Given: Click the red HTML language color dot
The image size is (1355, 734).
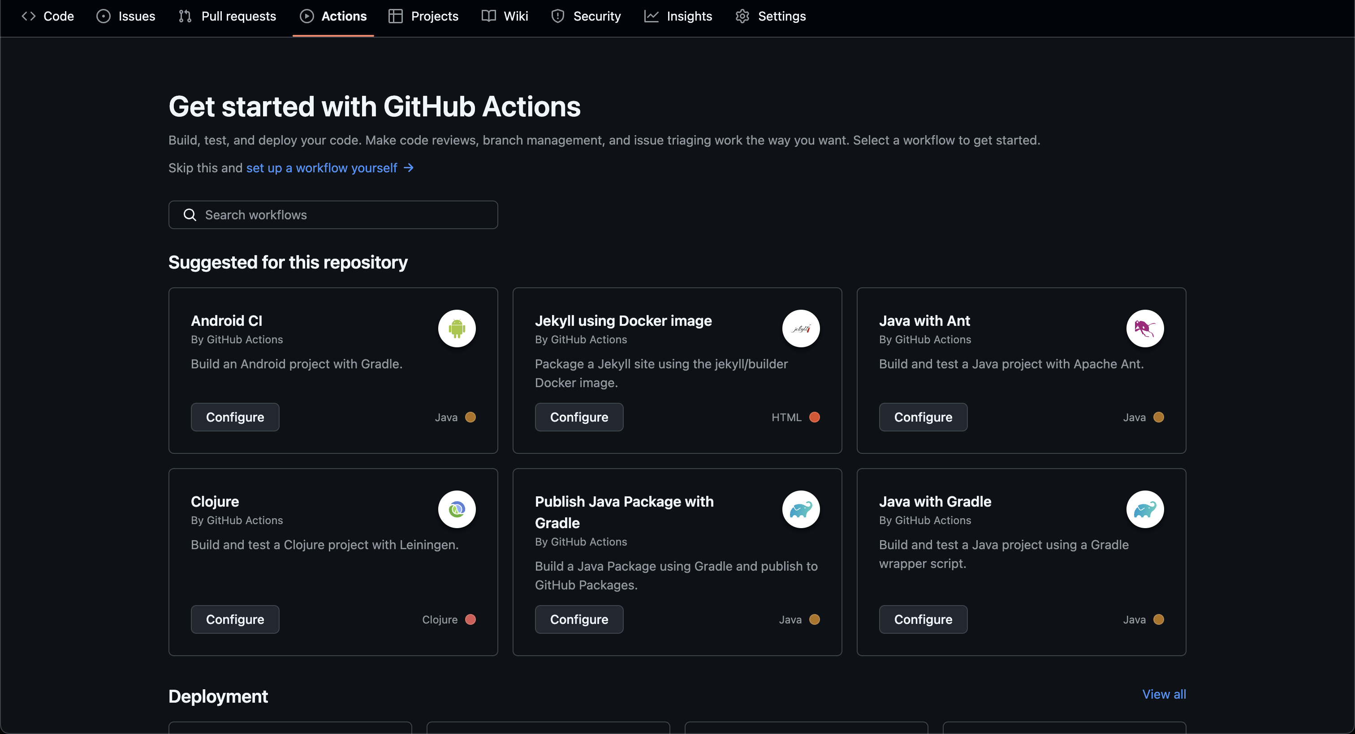Looking at the screenshot, I should 814,417.
